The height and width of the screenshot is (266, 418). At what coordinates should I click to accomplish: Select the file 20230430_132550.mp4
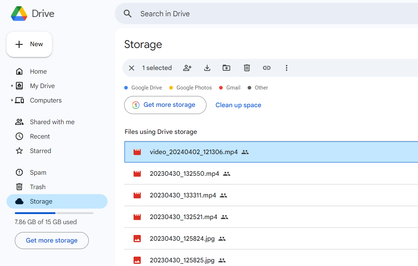pyautogui.click(x=184, y=174)
